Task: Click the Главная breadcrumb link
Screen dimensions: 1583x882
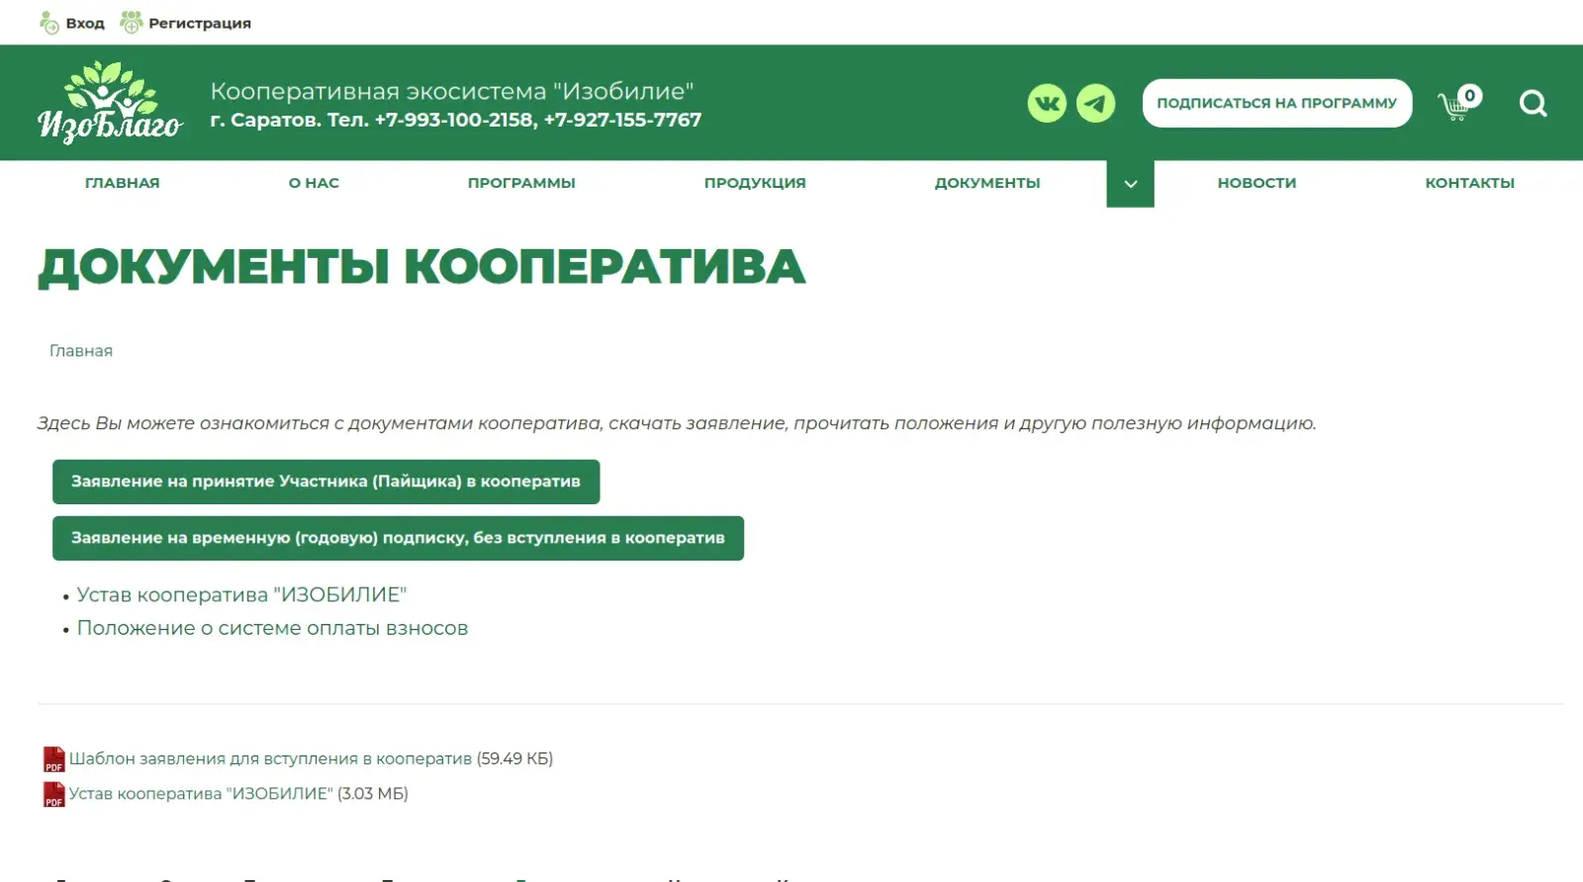Action: [x=81, y=351]
